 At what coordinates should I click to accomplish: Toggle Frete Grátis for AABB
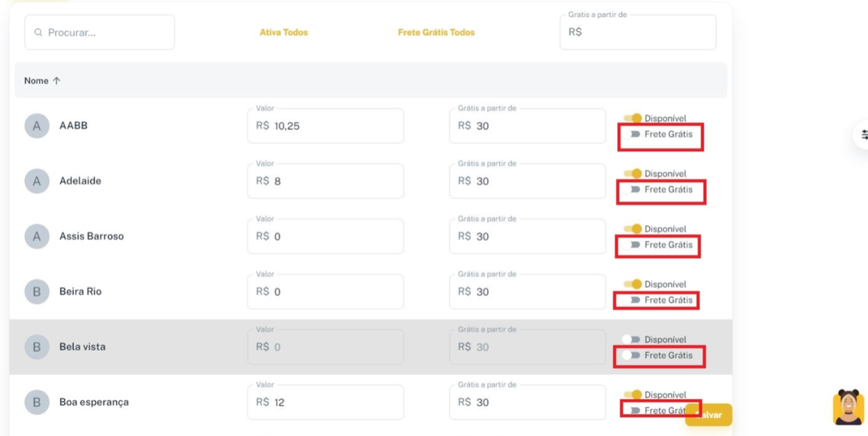tap(632, 134)
